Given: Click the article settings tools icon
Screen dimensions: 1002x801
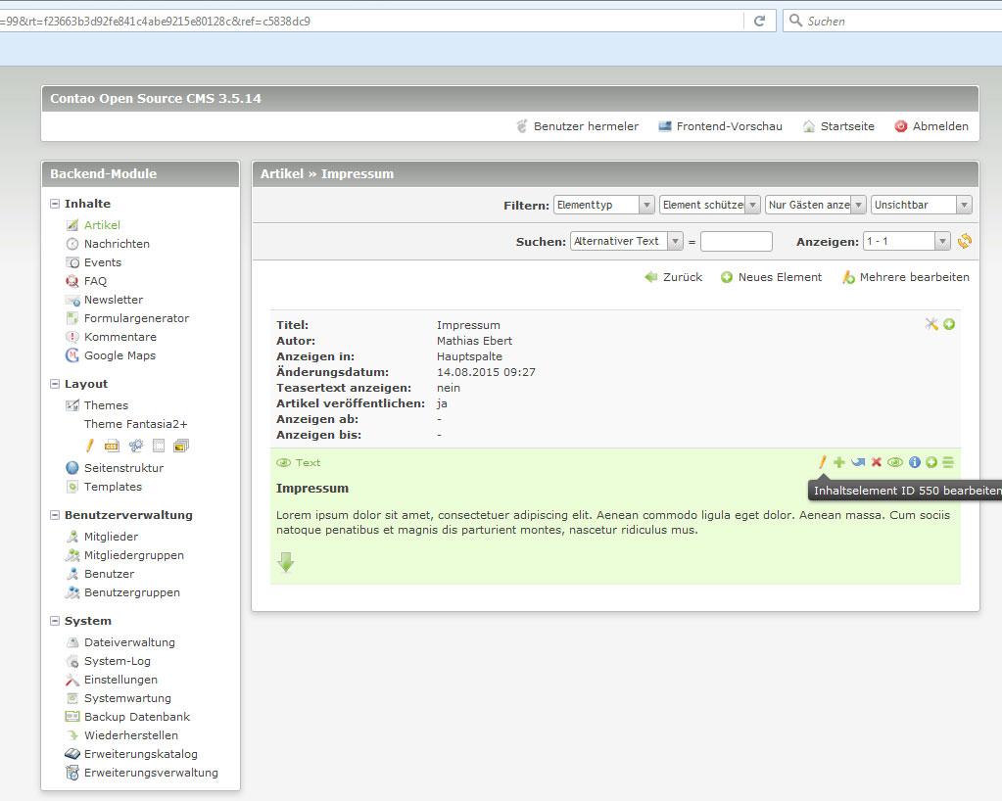Looking at the screenshot, I should (931, 324).
